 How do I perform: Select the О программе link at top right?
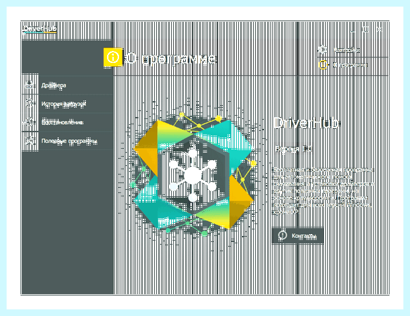coord(350,65)
